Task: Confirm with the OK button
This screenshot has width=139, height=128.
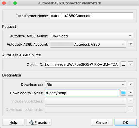Action: [125, 122]
